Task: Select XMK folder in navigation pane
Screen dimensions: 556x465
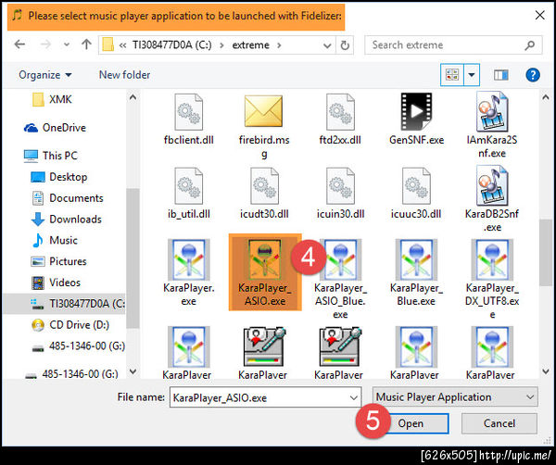Action: tap(53, 99)
